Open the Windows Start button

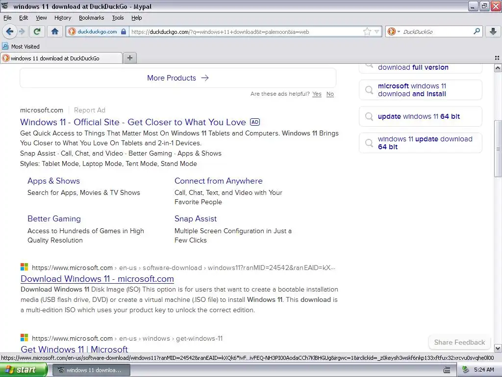(x=23, y=370)
